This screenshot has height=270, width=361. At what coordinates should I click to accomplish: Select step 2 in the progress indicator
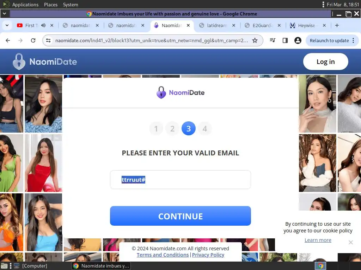172,129
